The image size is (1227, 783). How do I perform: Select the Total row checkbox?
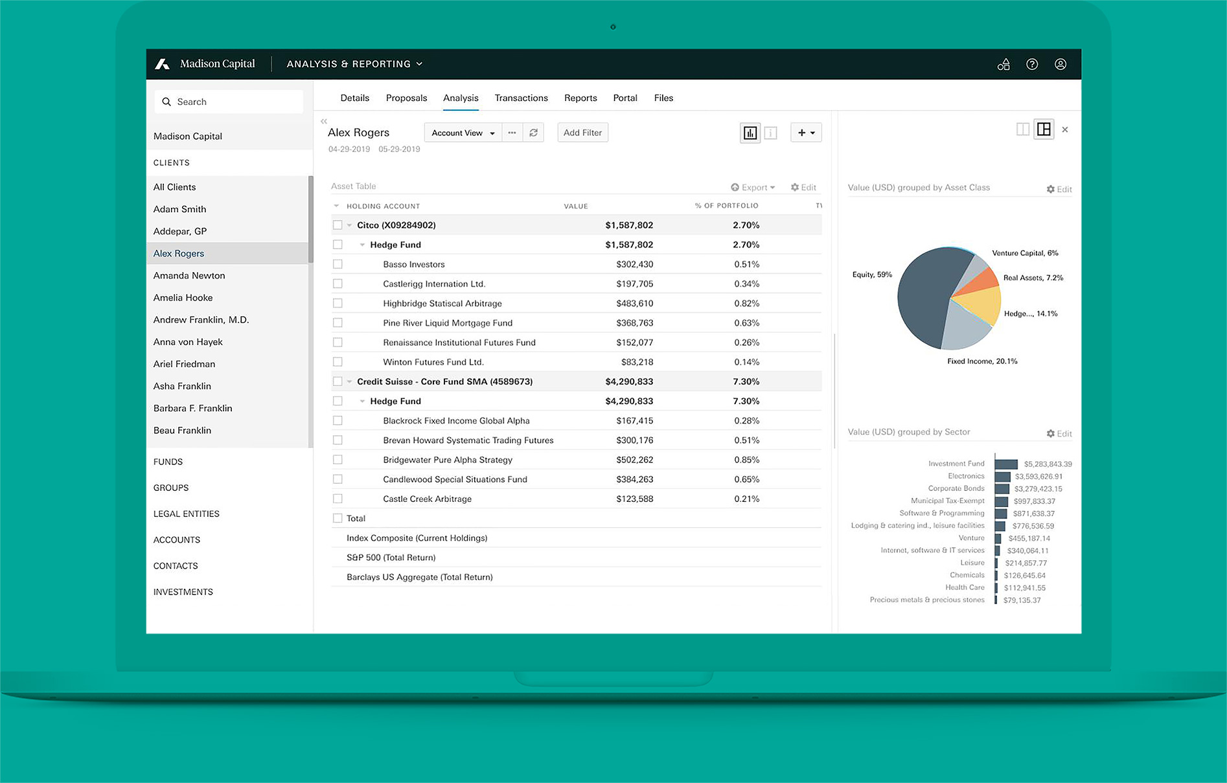point(338,518)
